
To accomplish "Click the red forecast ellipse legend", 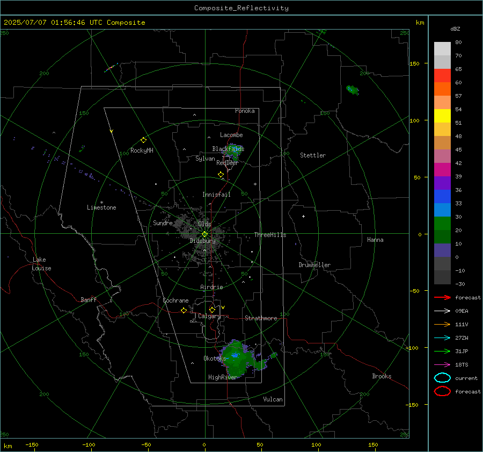I will (x=442, y=391).
